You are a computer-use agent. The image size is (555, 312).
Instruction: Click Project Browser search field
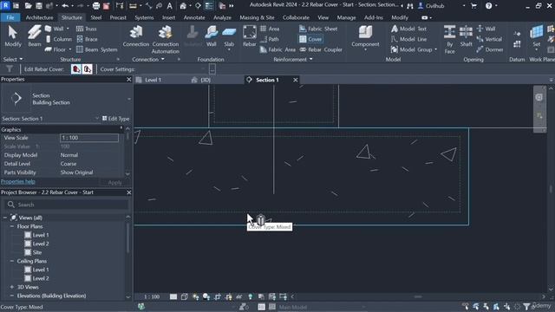[x=67, y=205]
